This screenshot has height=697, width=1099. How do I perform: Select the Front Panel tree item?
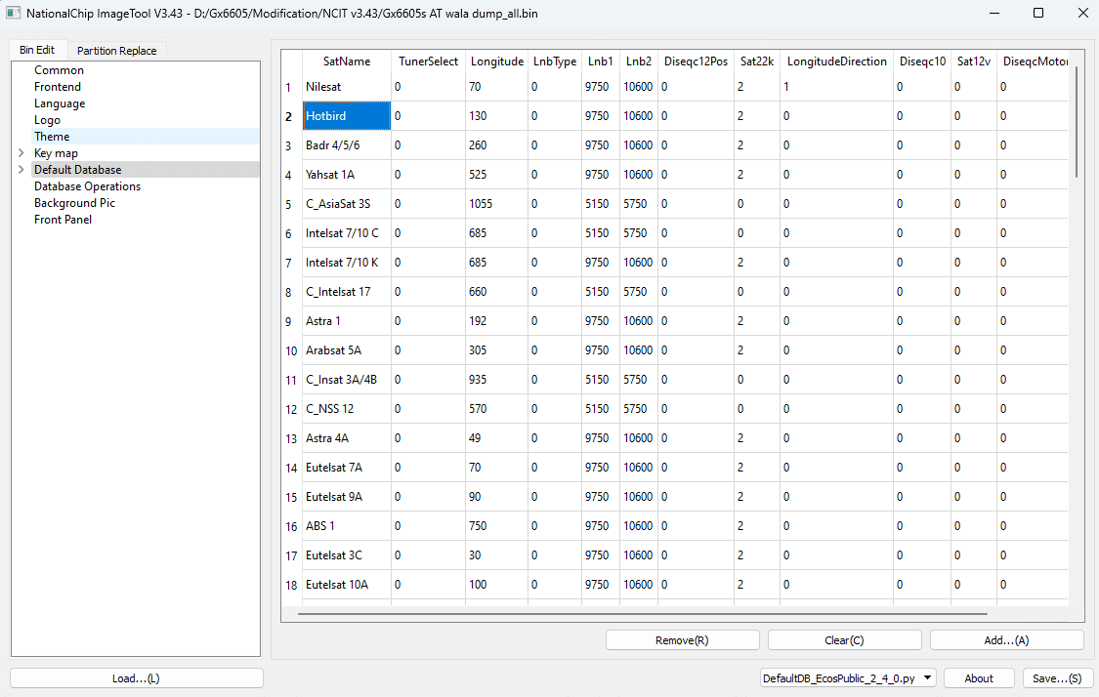(63, 219)
